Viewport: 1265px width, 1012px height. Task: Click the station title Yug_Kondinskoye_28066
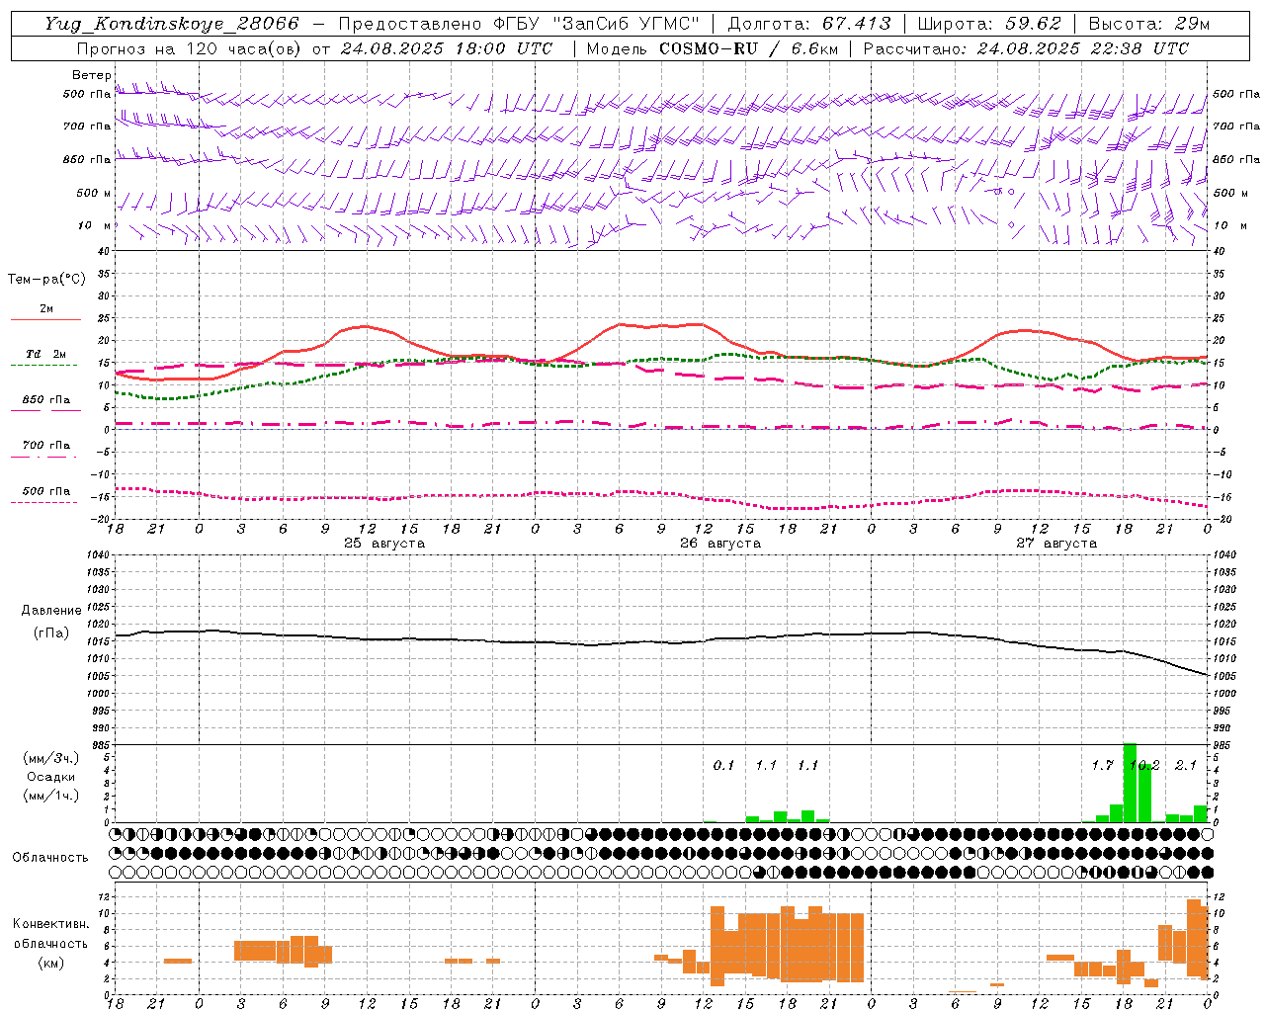(x=171, y=24)
